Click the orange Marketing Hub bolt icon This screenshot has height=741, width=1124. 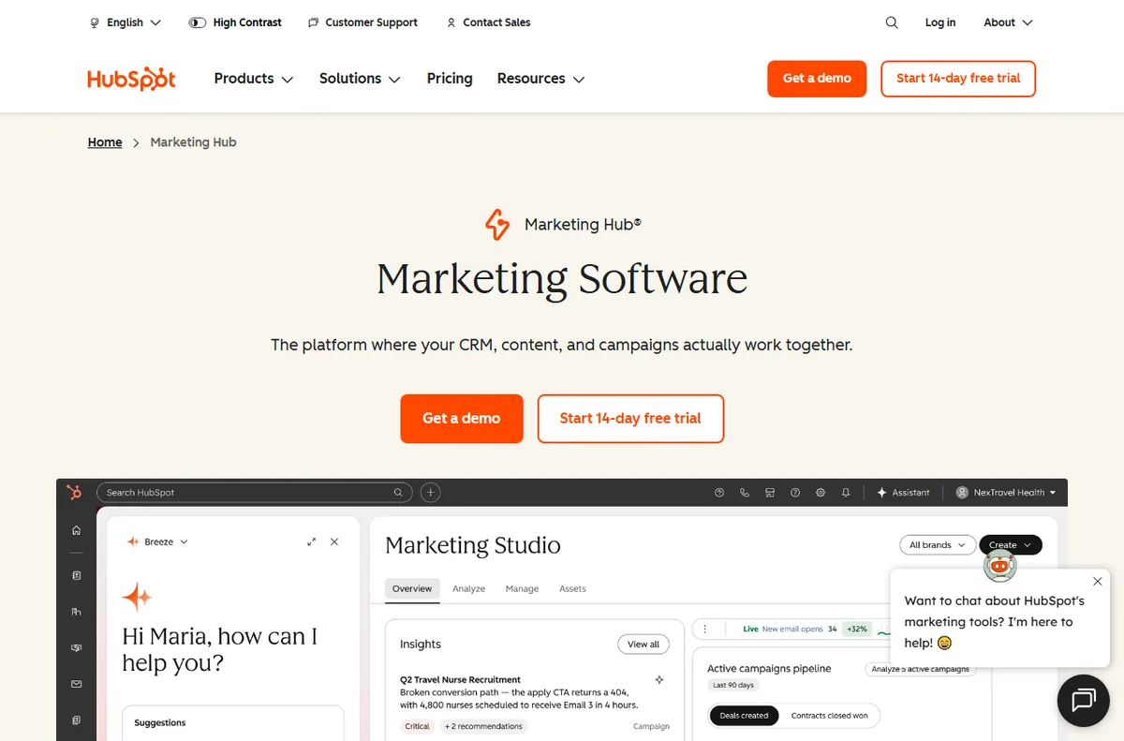(x=497, y=225)
